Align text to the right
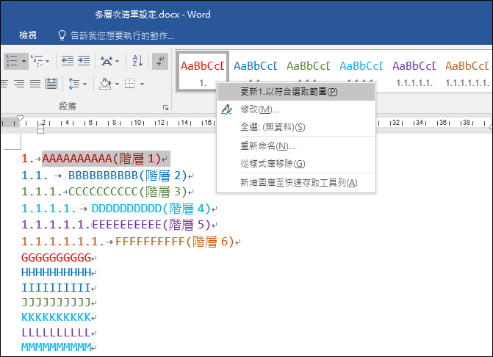Screen dimensions: 493x357 tap(19, 84)
